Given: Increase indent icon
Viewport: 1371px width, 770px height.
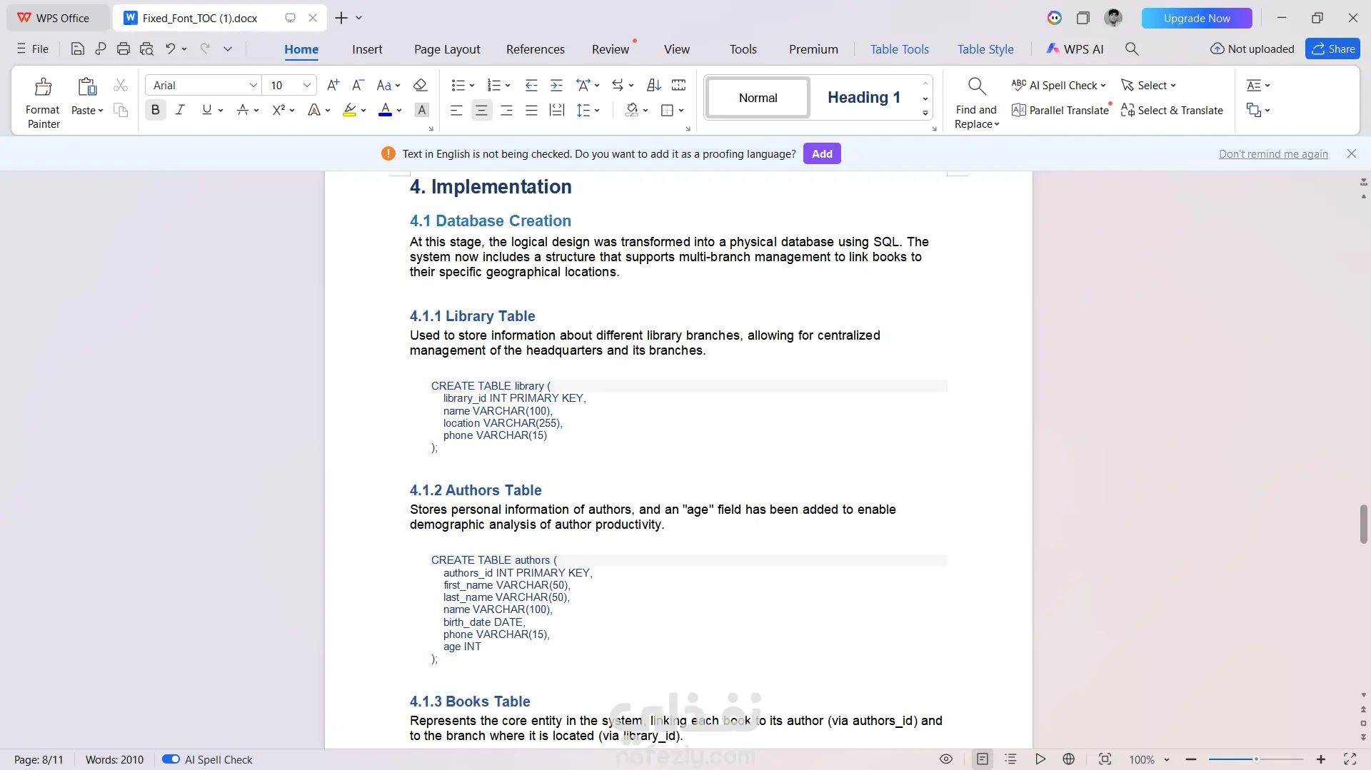Looking at the screenshot, I should click(x=557, y=85).
